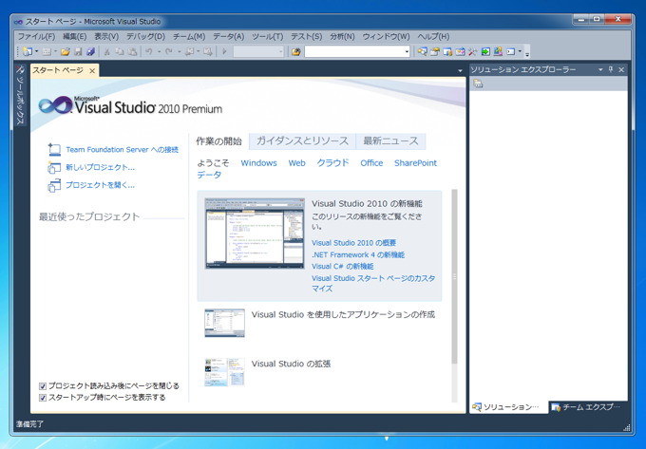Open the SharePoint category link
The width and height of the screenshot is (646, 449).
[x=415, y=163]
